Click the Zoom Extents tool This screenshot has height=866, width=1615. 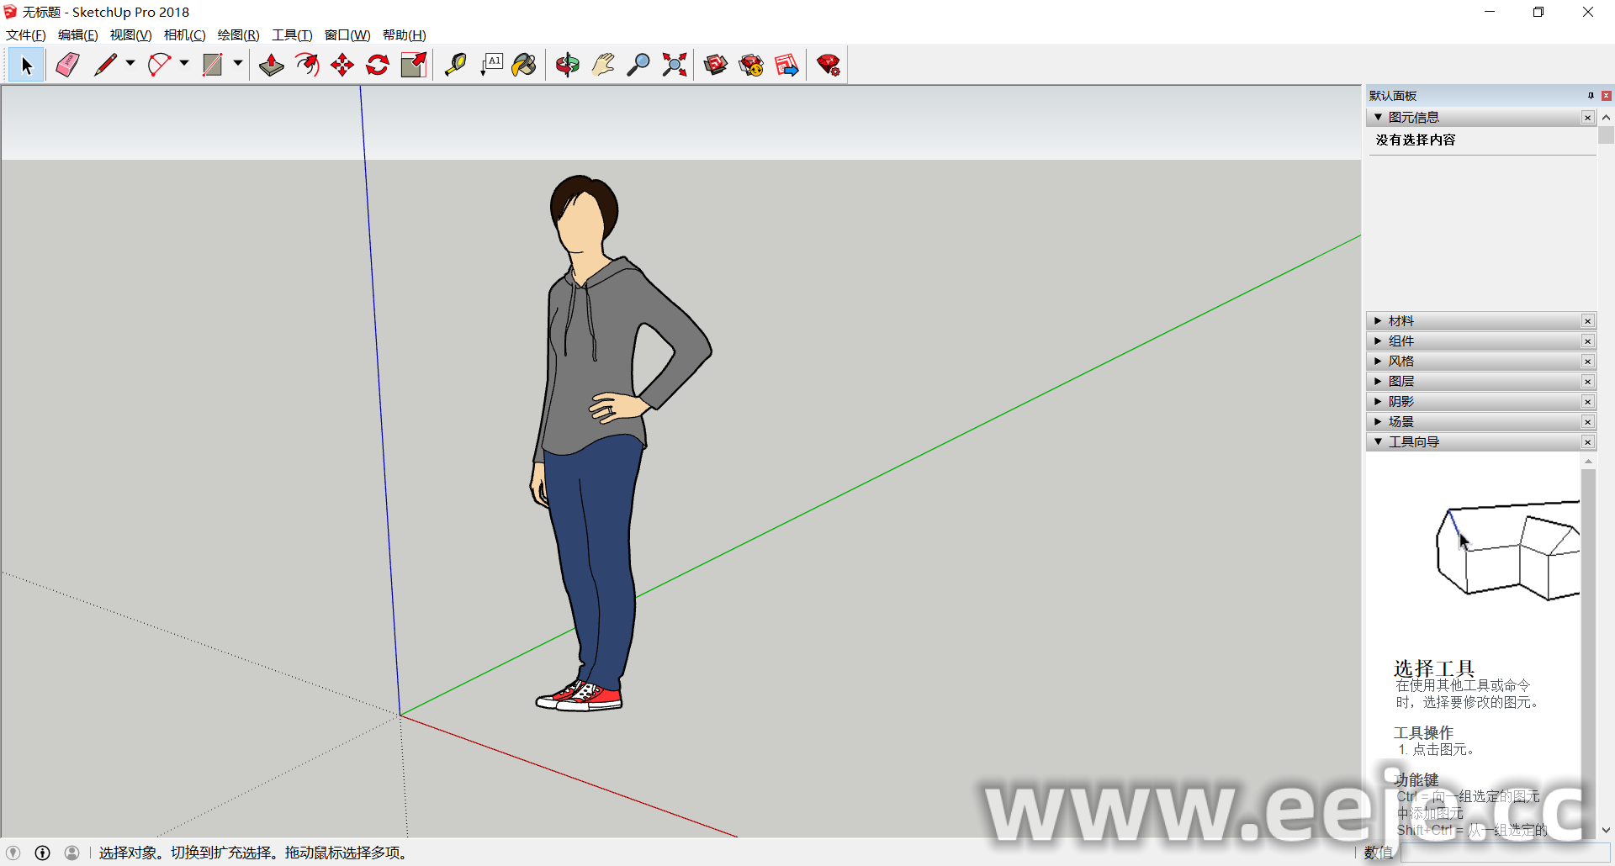674,65
